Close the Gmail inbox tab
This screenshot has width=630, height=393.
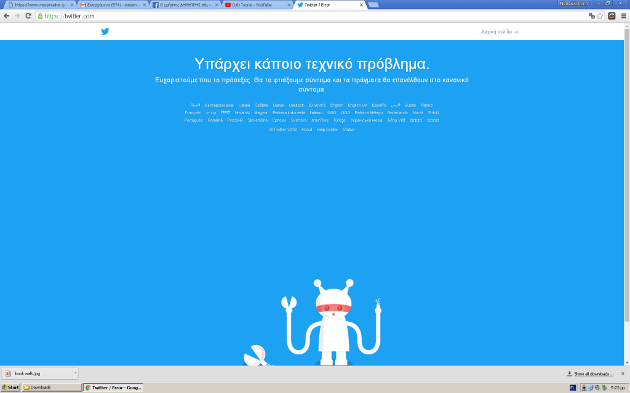pyautogui.click(x=144, y=5)
